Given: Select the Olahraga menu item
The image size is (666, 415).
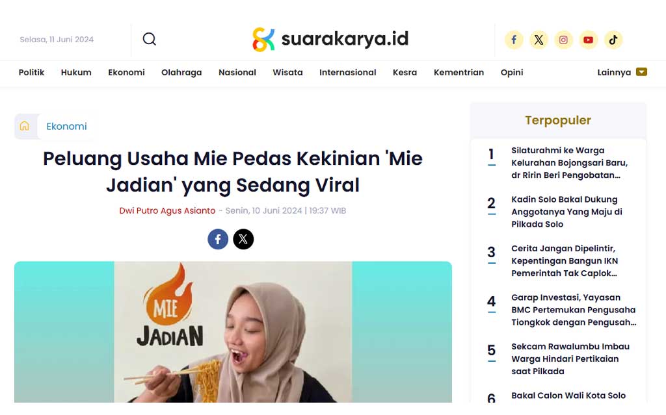Looking at the screenshot, I should [181, 73].
